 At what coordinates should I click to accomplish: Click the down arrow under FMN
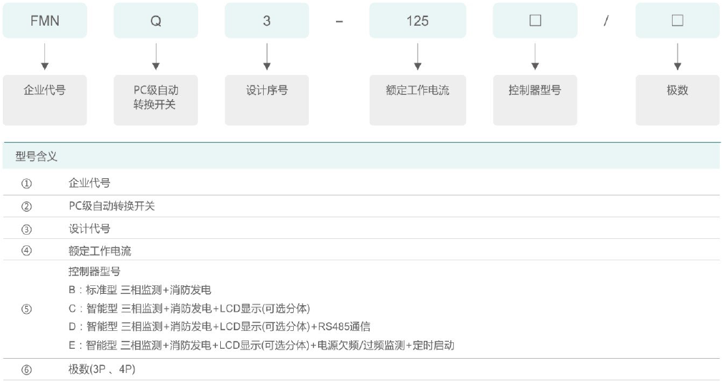45,56
